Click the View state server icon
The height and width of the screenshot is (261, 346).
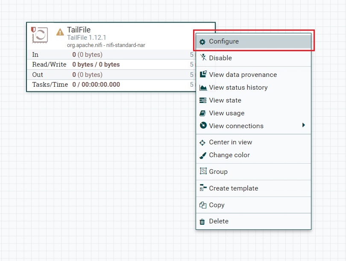(x=203, y=100)
